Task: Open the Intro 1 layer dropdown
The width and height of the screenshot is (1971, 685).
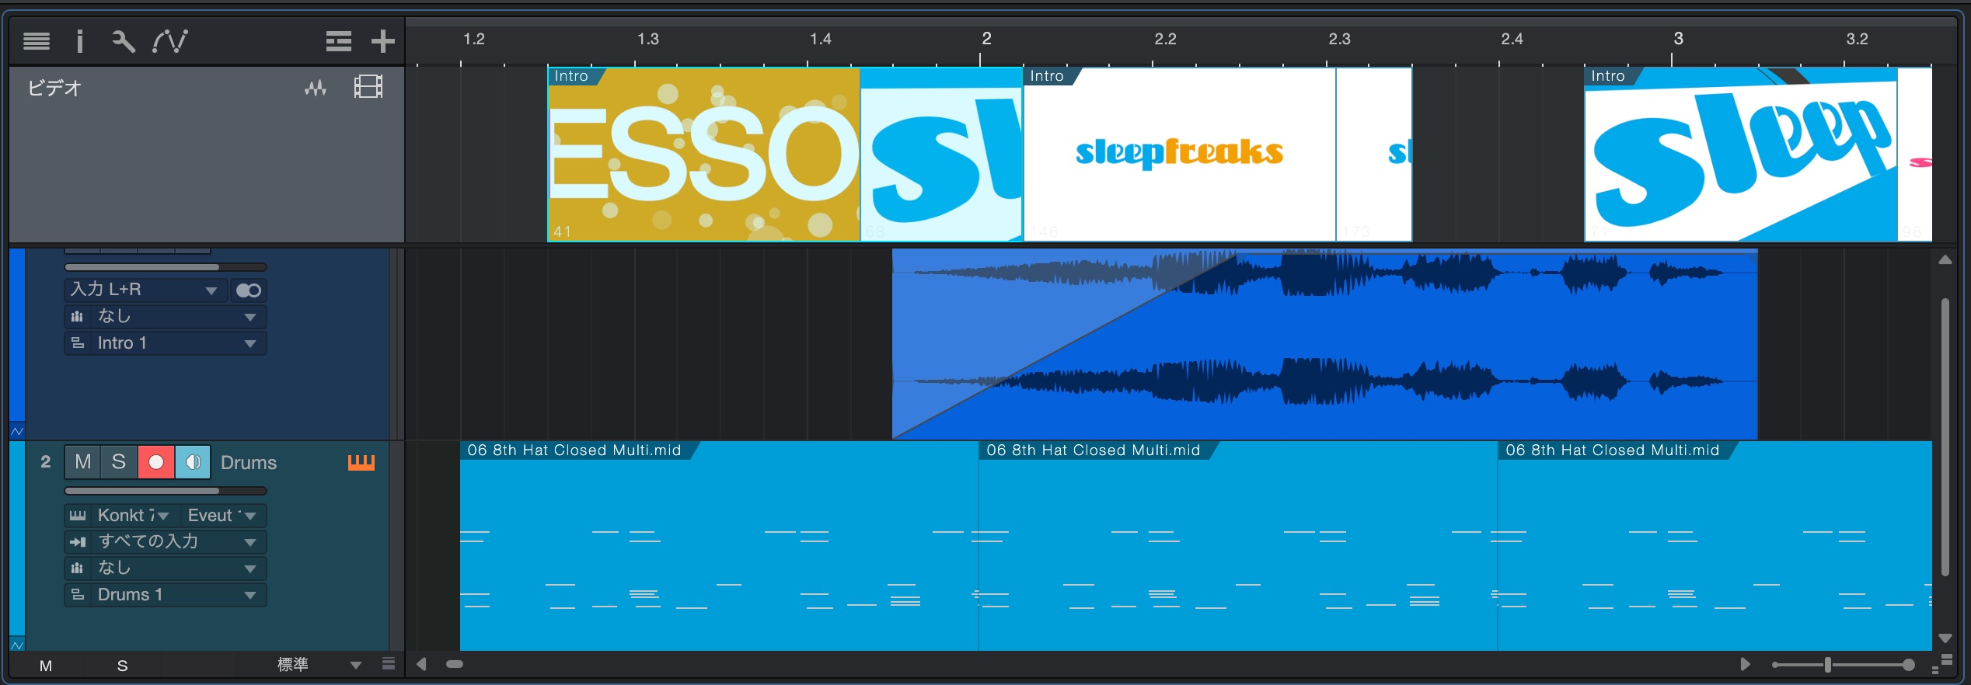Action: (x=166, y=343)
